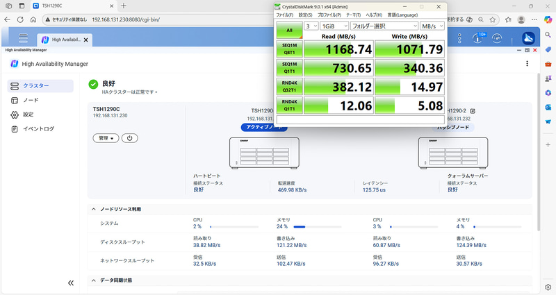Run the RND4K Q32T1 test
This screenshot has height=295, width=556.
click(289, 86)
